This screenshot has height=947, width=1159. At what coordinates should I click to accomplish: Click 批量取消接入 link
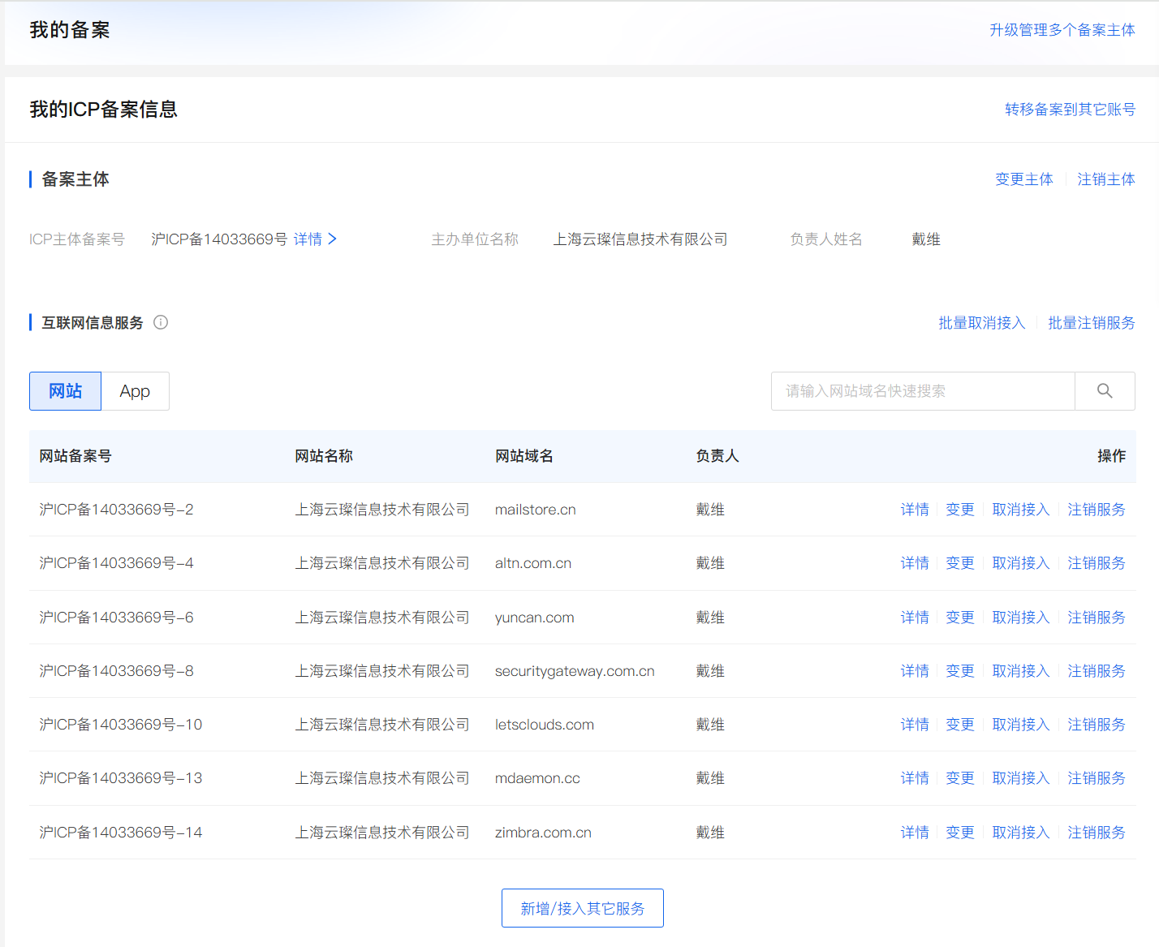tap(982, 323)
